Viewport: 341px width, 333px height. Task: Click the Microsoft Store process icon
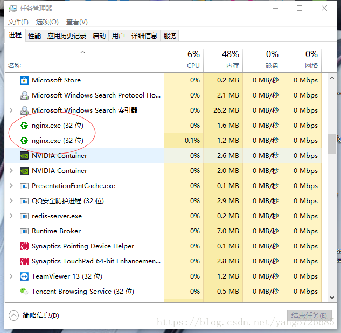tap(24, 80)
